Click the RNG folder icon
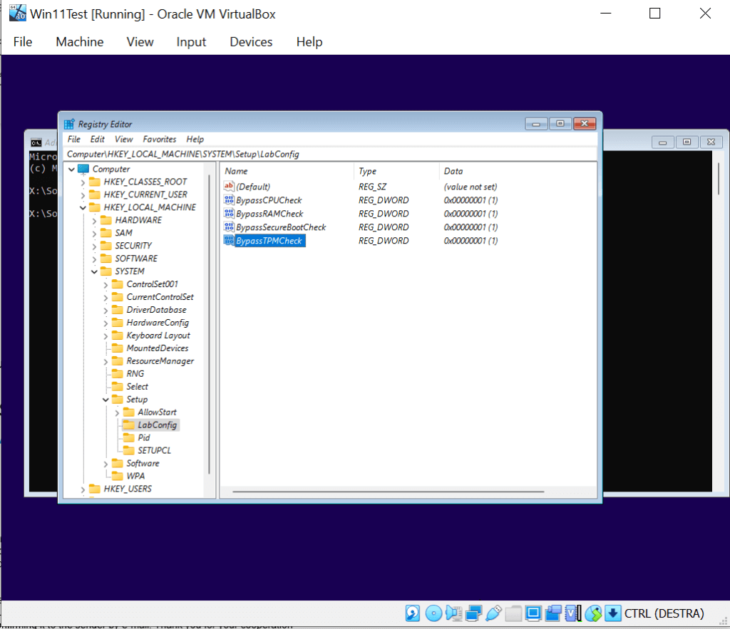Screen dimensions: 730x629 coord(118,373)
